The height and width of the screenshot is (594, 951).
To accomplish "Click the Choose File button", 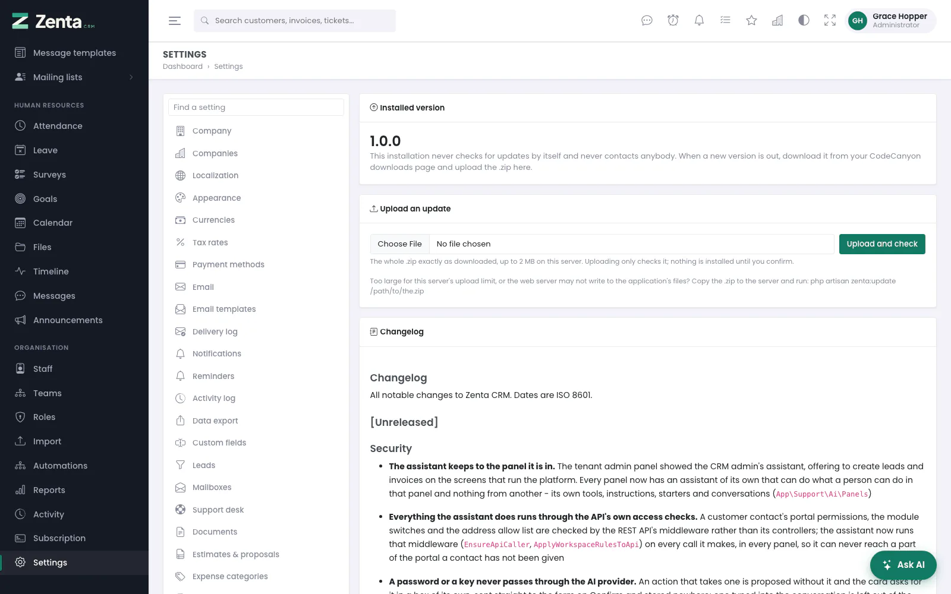I will 399,244.
